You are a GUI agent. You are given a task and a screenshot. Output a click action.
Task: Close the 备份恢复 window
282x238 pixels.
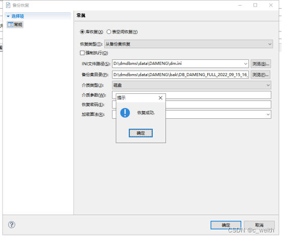click(x=271, y=5)
